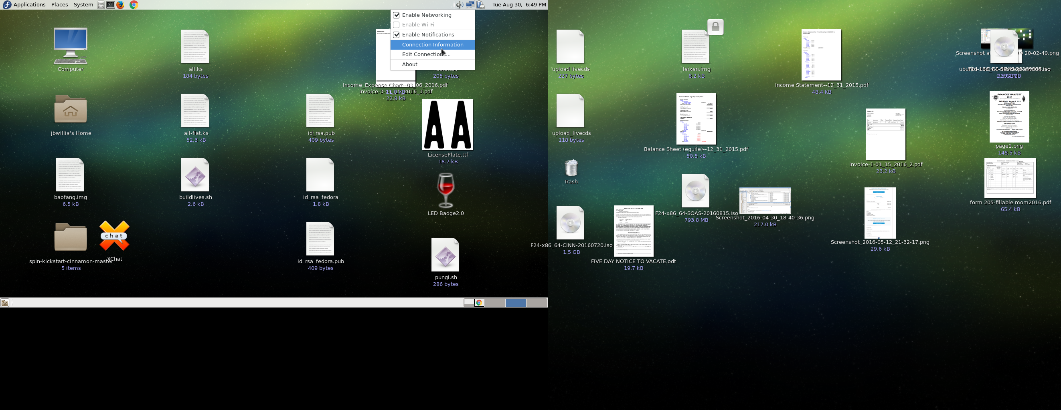Launch Google Chrome from the top panel
Image resolution: width=1061 pixels, height=410 pixels.
tap(134, 5)
